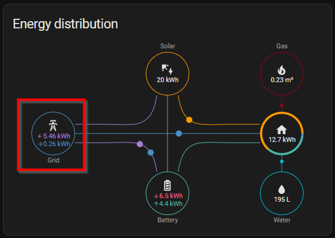335x238 pixels.
Task: Select the 0.23 m³ gas value
Action: point(282,80)
